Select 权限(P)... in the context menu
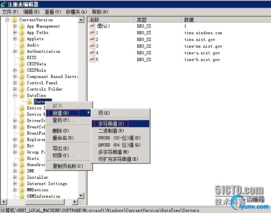The width and height of the screenshot is (271, 213). (69, 156)
